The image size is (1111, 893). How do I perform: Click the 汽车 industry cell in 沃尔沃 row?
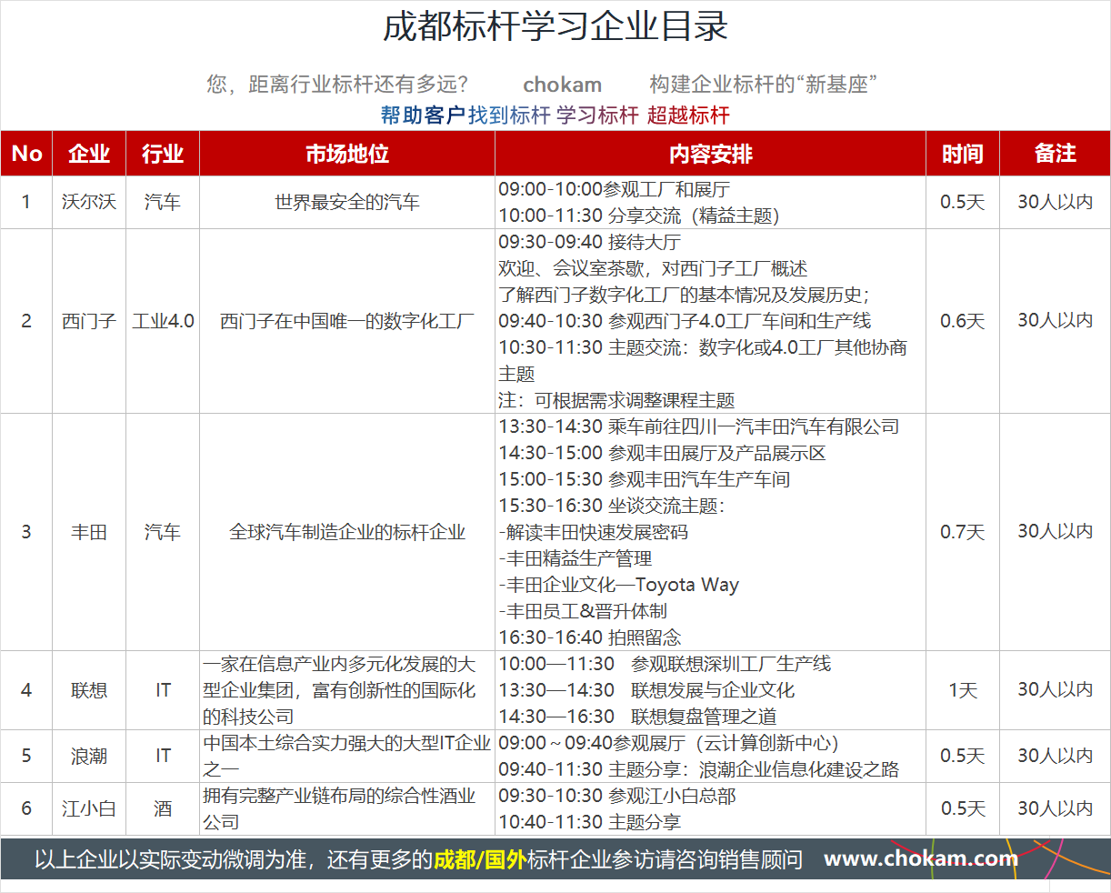(x=163, y=202)
